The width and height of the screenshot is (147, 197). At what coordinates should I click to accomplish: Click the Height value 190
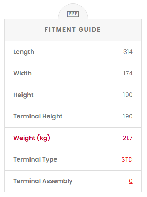[128, 95]
